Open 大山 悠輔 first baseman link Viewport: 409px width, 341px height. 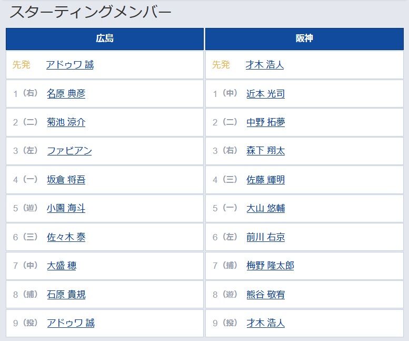265,208
